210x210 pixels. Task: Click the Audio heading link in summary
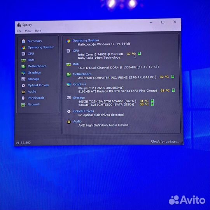coord(77,121)
